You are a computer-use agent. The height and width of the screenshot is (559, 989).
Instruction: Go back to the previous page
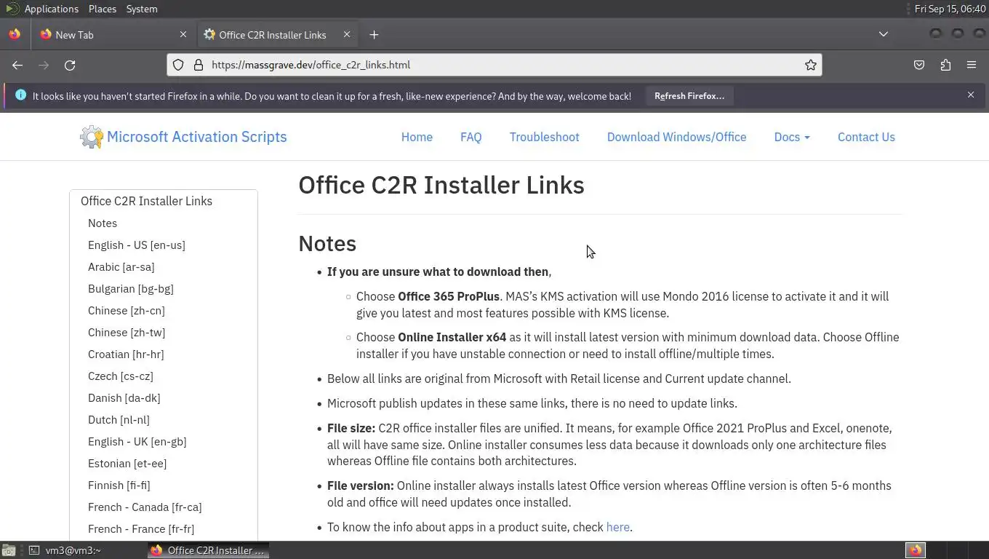(17, 65)
